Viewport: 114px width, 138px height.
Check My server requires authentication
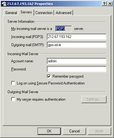13,99
